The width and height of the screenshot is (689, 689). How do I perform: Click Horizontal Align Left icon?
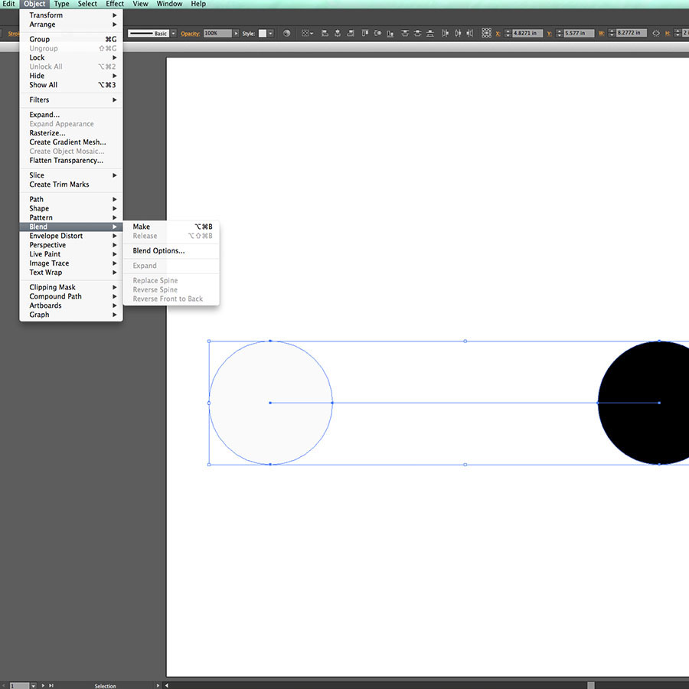click(325, 33)
